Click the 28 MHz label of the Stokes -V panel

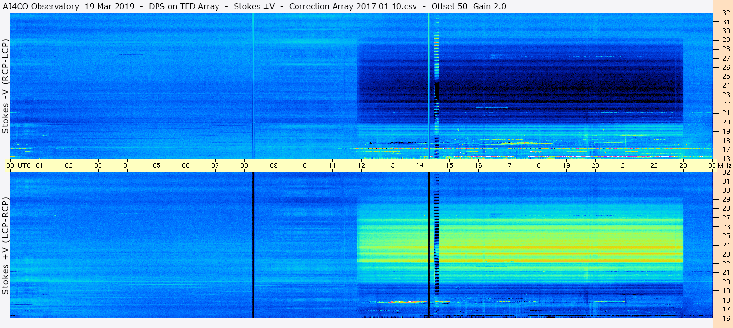tap(726, 49)
